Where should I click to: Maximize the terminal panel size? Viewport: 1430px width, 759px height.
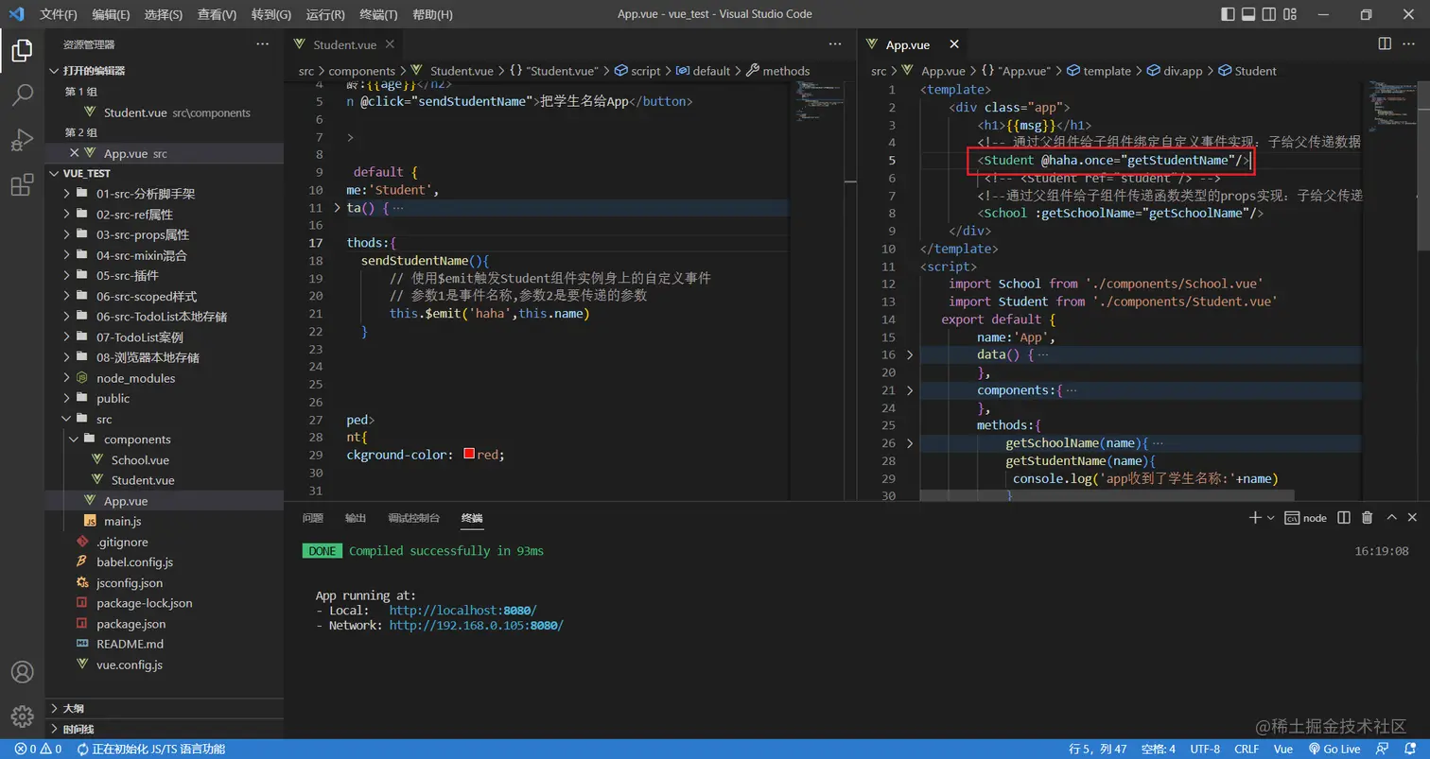(x=1391, y=518)
